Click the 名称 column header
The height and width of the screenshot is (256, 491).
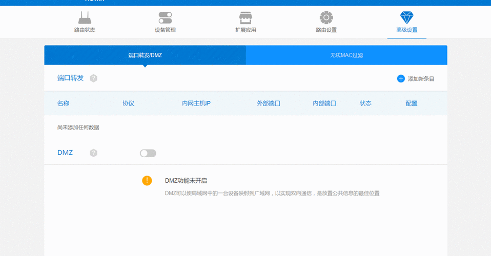tap(63, 103)
